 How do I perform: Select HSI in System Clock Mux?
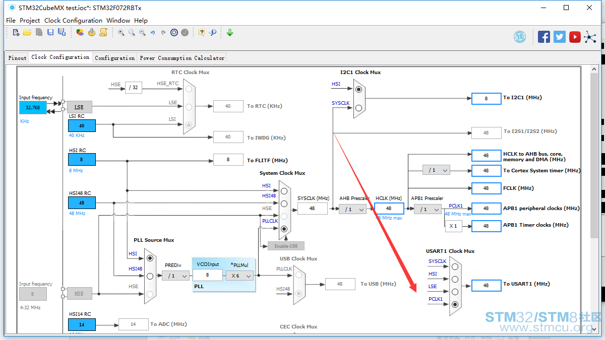click(284, 191)
